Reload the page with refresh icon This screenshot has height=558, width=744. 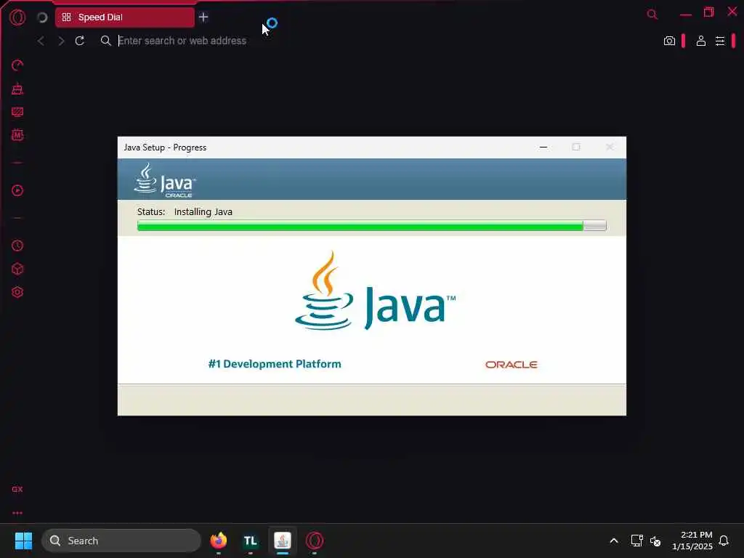[80, 41]
